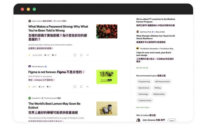Screen dimensions: 206x126
Task: Click dylan hudson's author avatar
Action: click(x=30, y=21)
